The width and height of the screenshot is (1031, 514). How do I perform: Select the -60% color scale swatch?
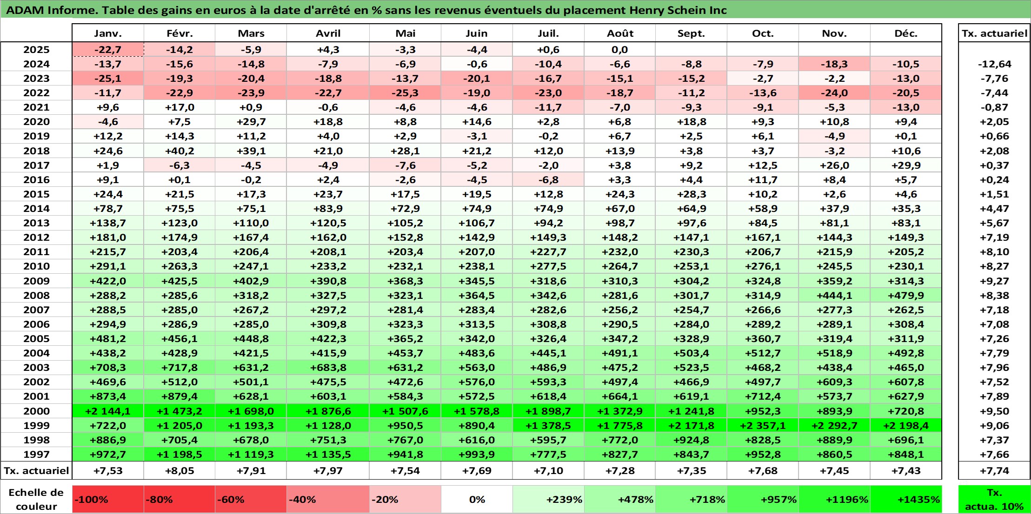click(x=251, y=499)
